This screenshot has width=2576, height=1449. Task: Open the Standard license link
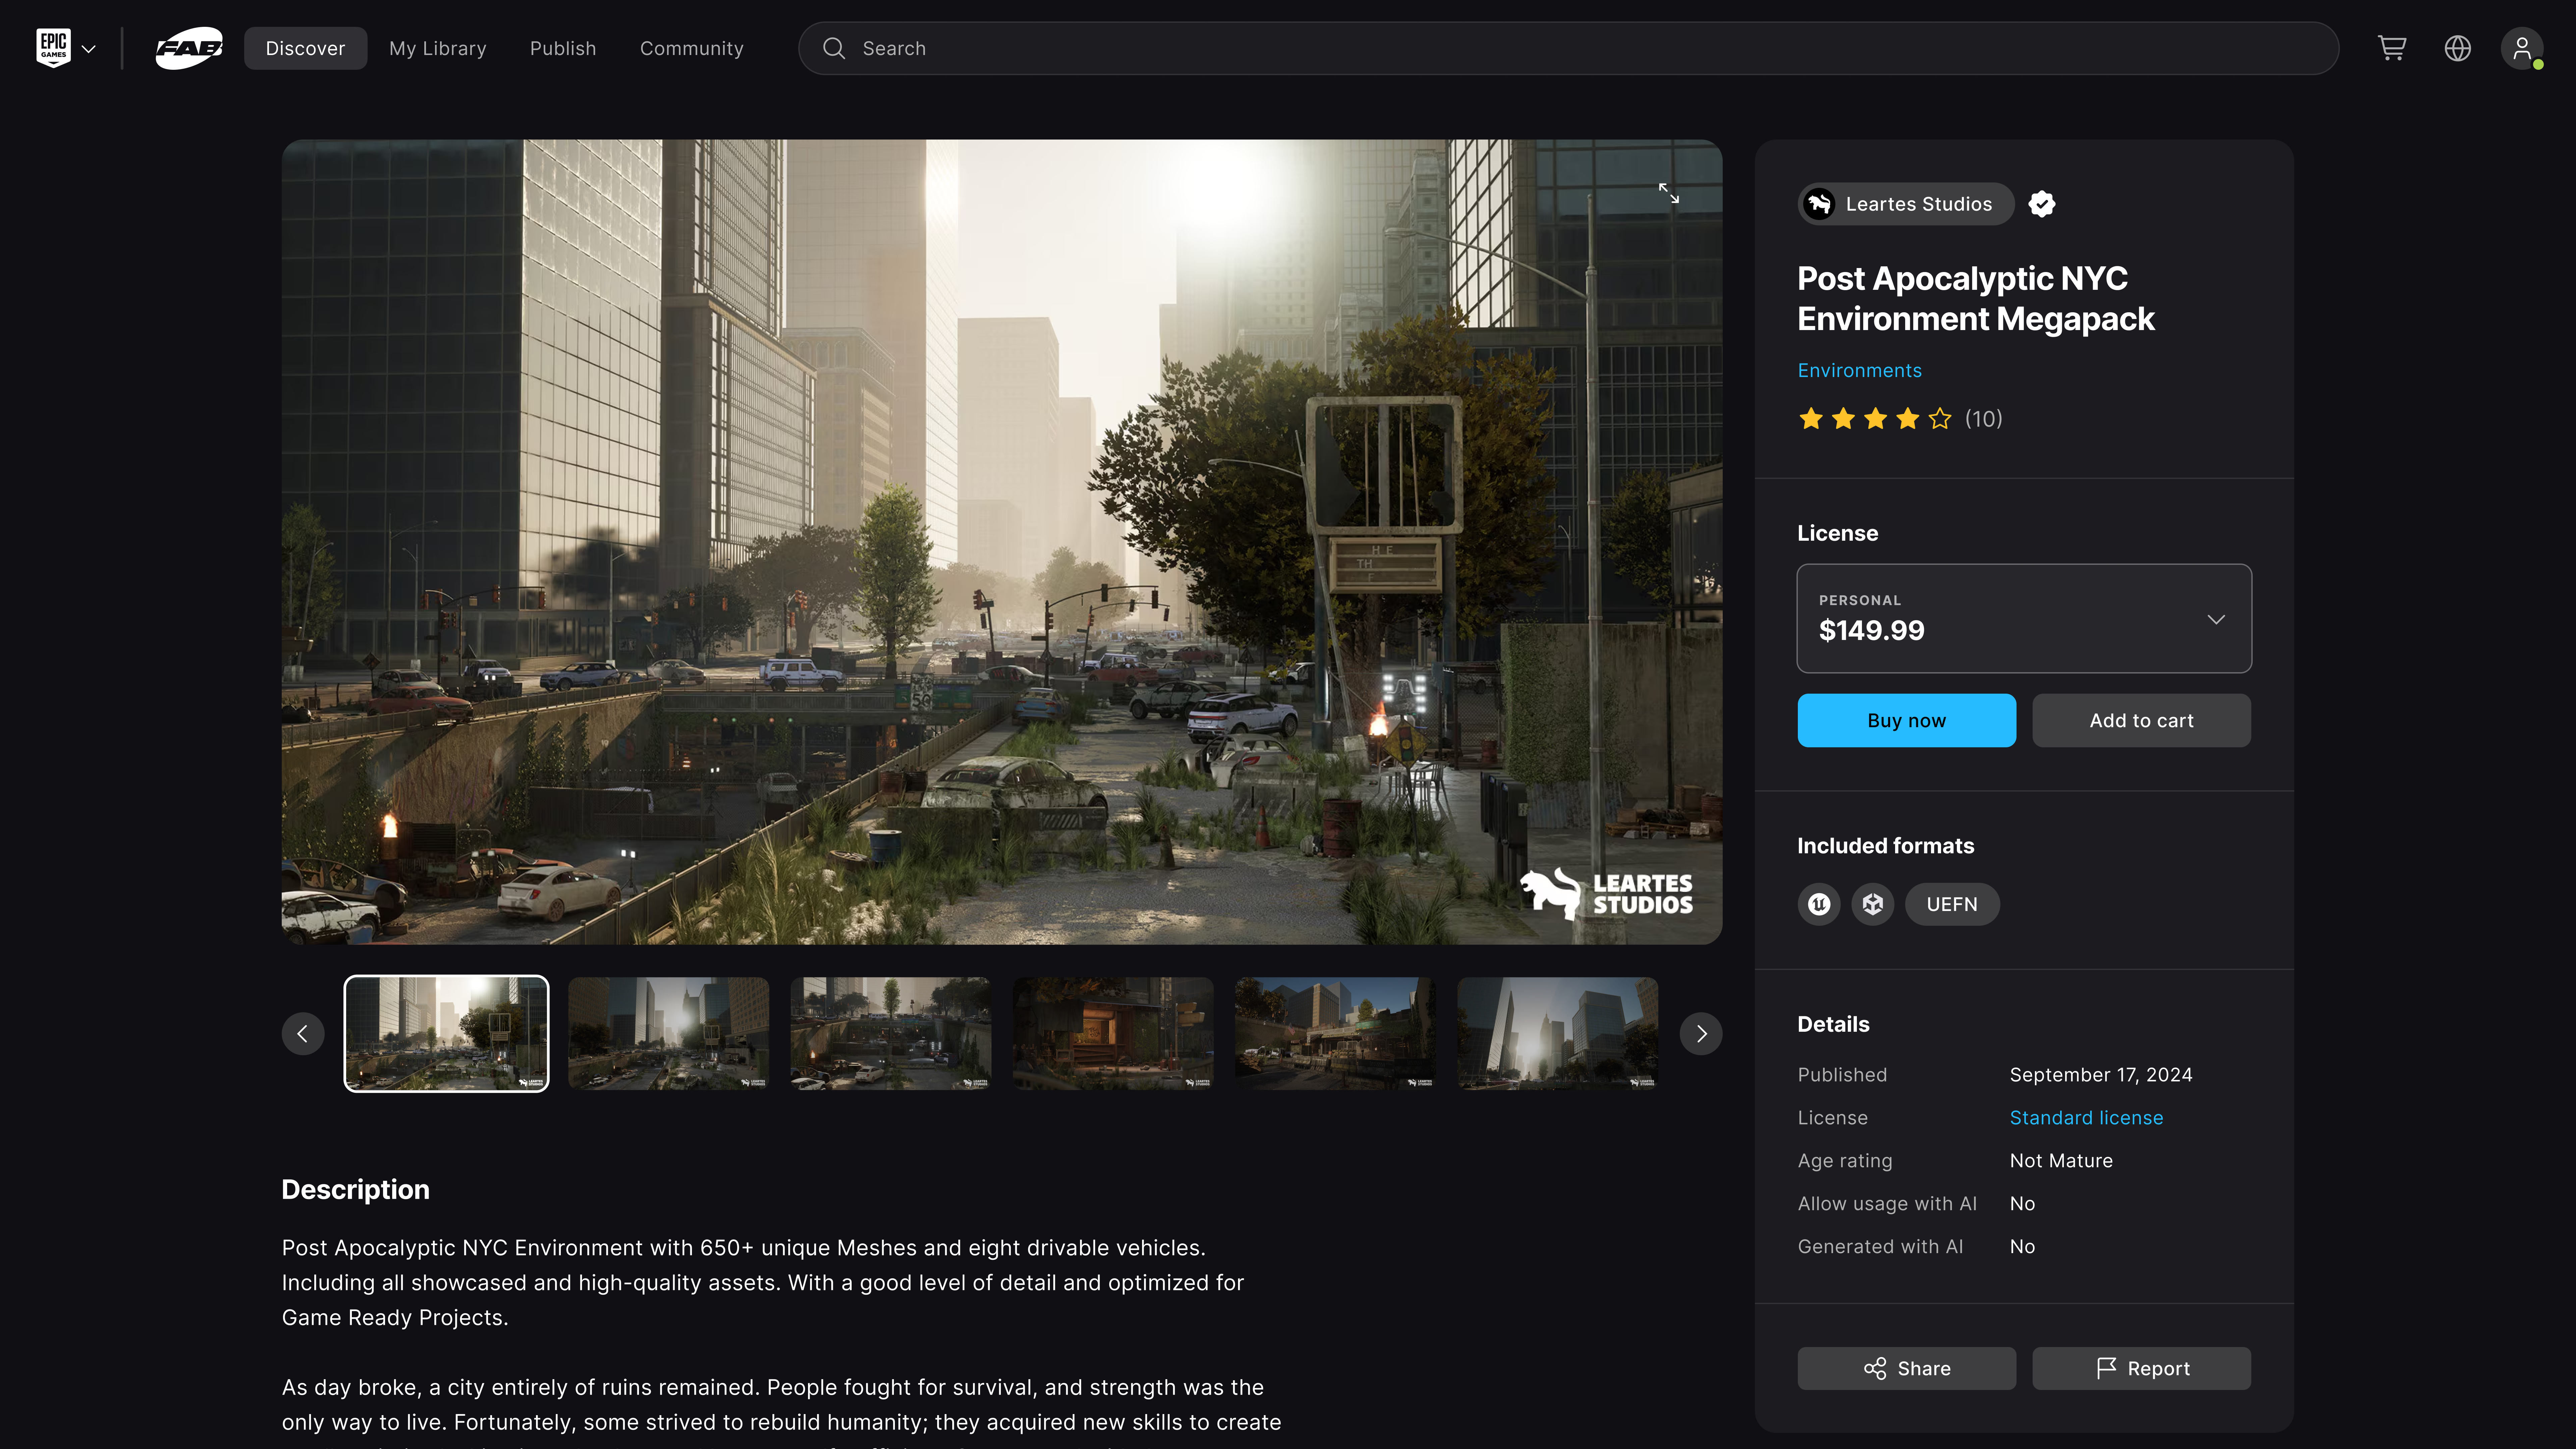click(2086, 1117)
